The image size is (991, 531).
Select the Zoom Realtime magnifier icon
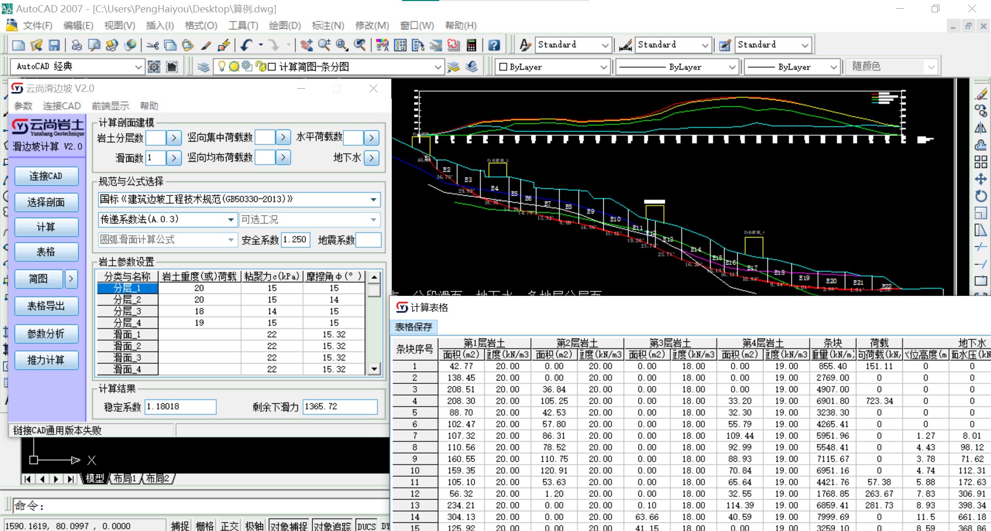(324, 45)
